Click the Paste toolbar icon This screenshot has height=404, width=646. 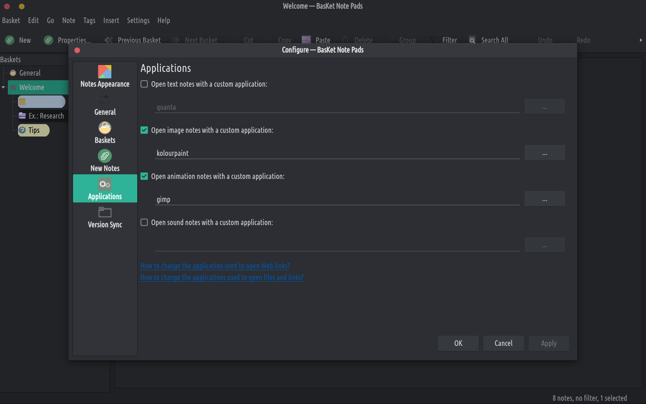pos(306,40)
